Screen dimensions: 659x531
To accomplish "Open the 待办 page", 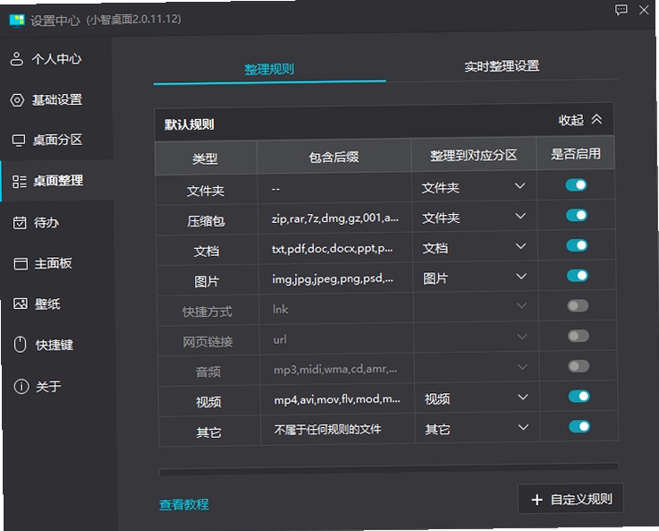I will [57, 223].
